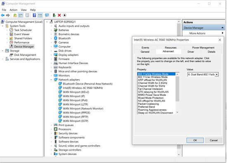
Task: Click the Batteries category icon
Action: tap(56, 30)
